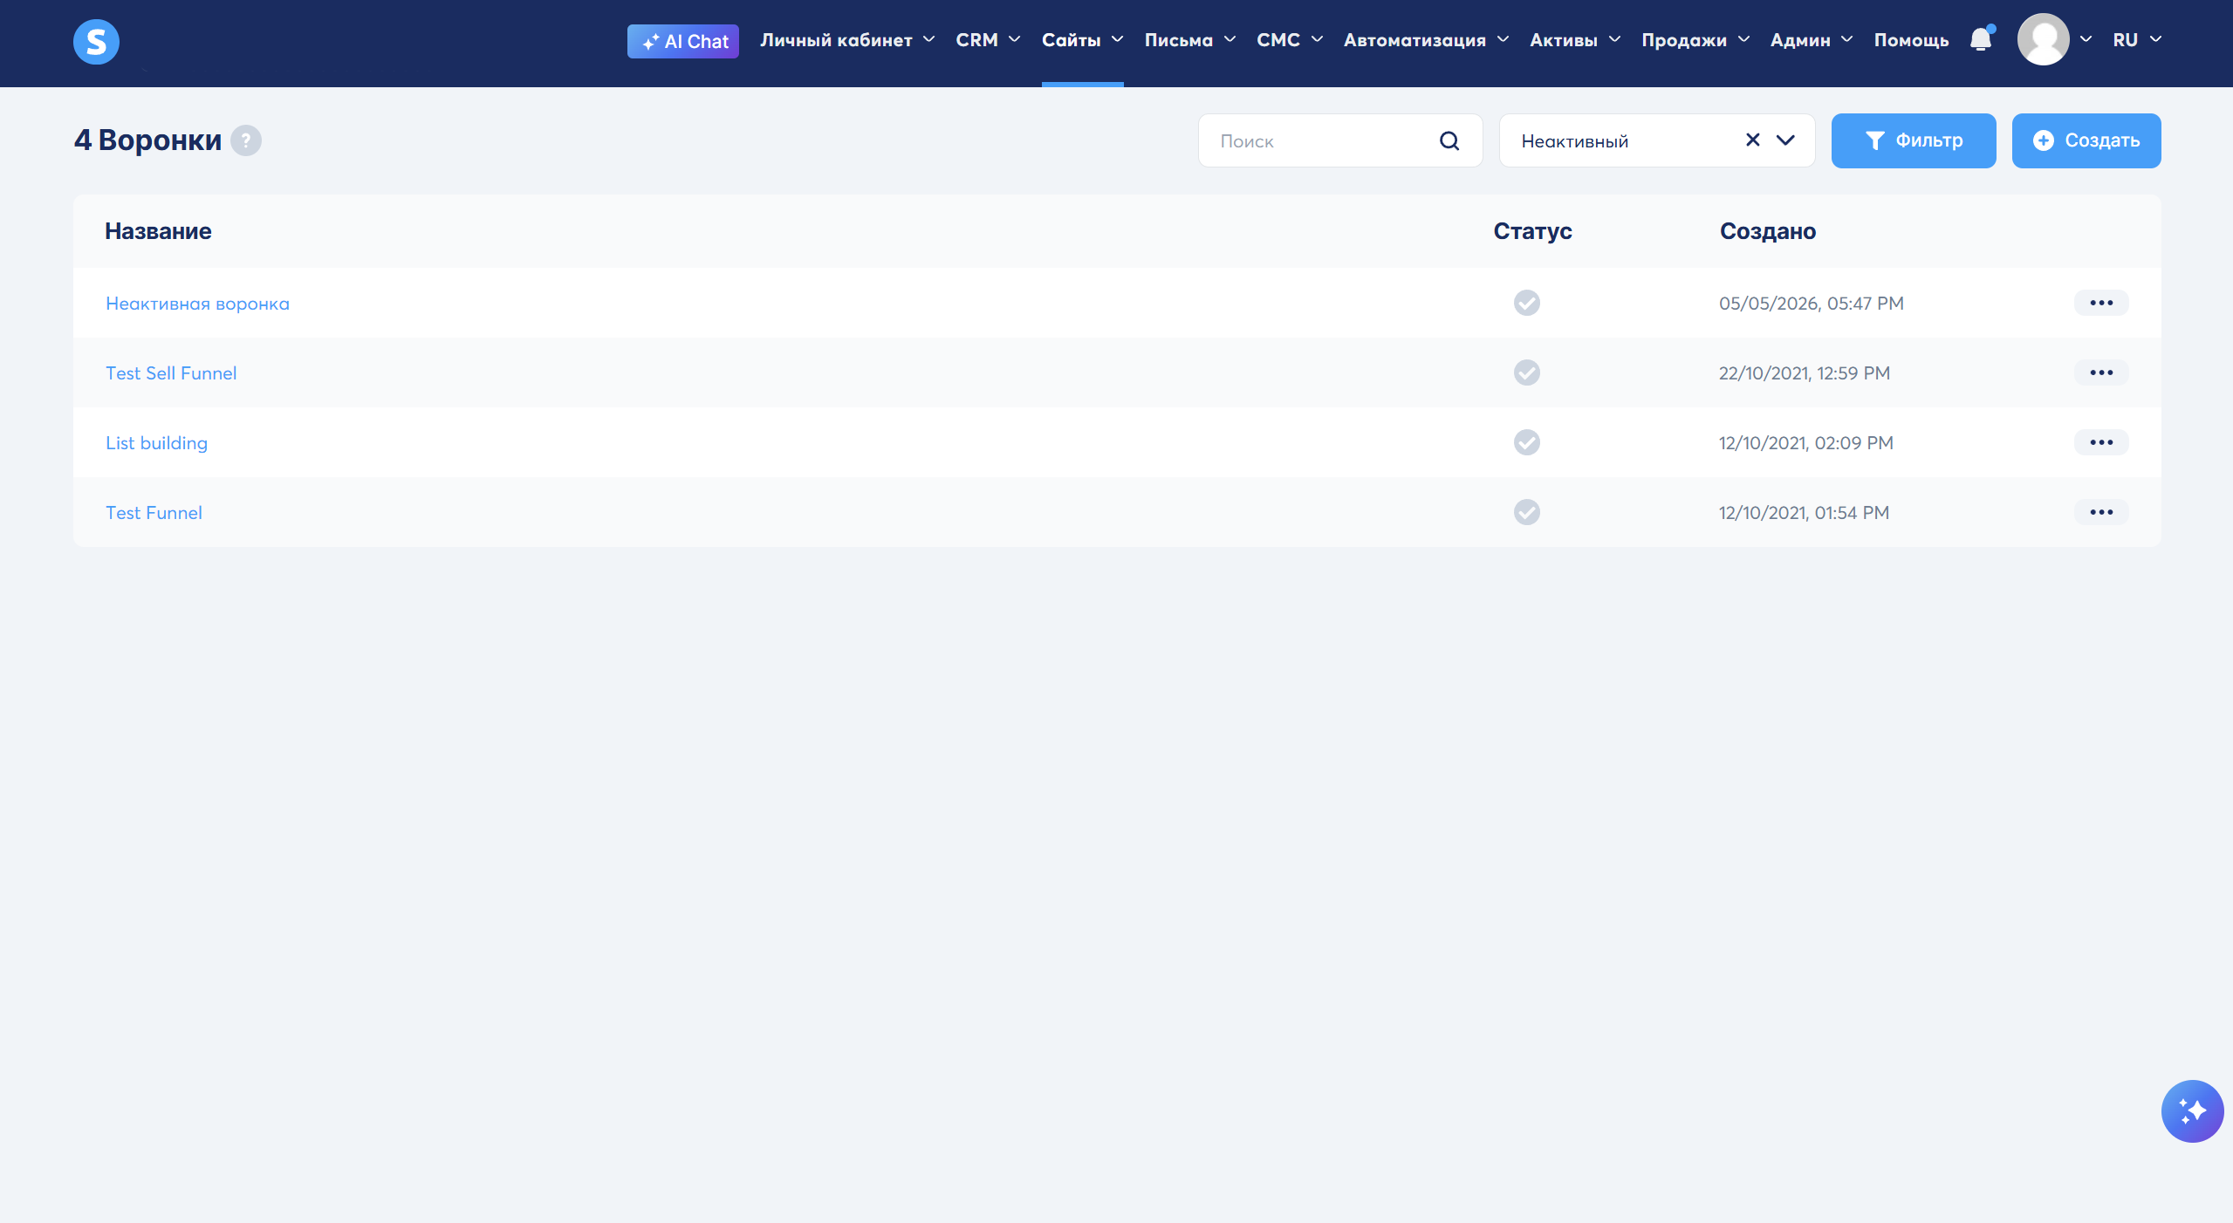2233x1223 pixels.
Task: Click the 4 Воронки page heading
Action: point(147,140)
